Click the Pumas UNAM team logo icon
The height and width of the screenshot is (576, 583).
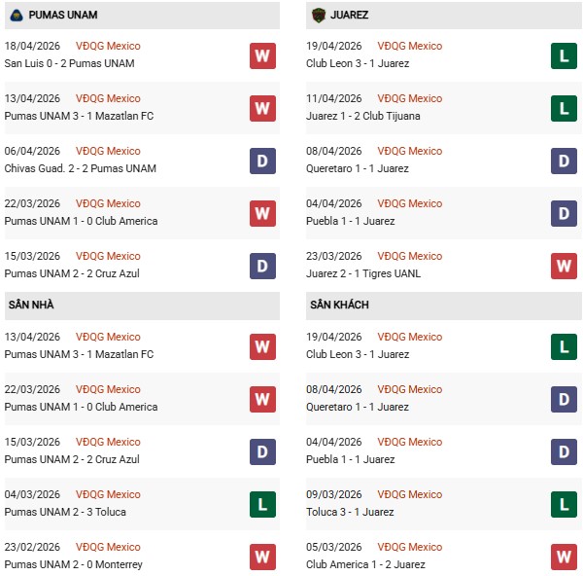(16, 16)
